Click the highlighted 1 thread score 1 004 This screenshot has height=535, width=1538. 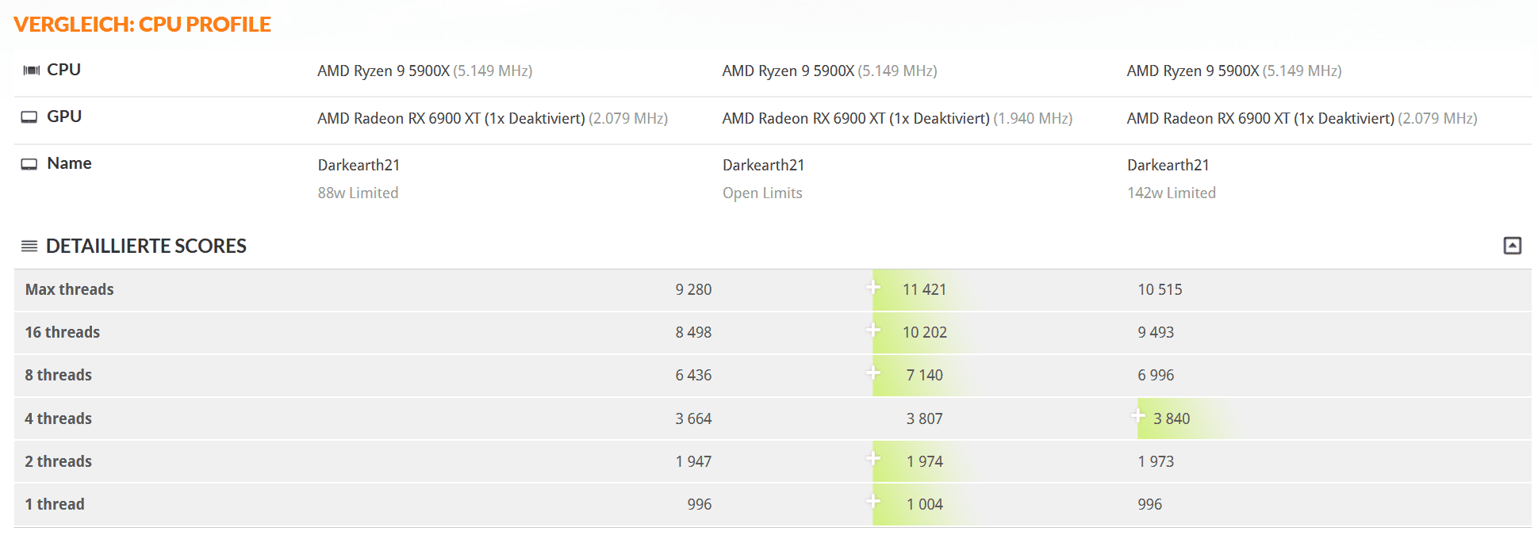point(924,504)
